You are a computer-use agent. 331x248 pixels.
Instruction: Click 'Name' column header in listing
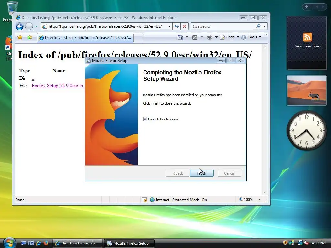point(59,71)
